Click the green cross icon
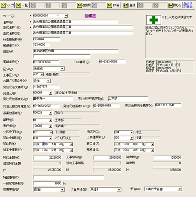The height and width of the screenshot is (197, 196). tap(154, 20)
